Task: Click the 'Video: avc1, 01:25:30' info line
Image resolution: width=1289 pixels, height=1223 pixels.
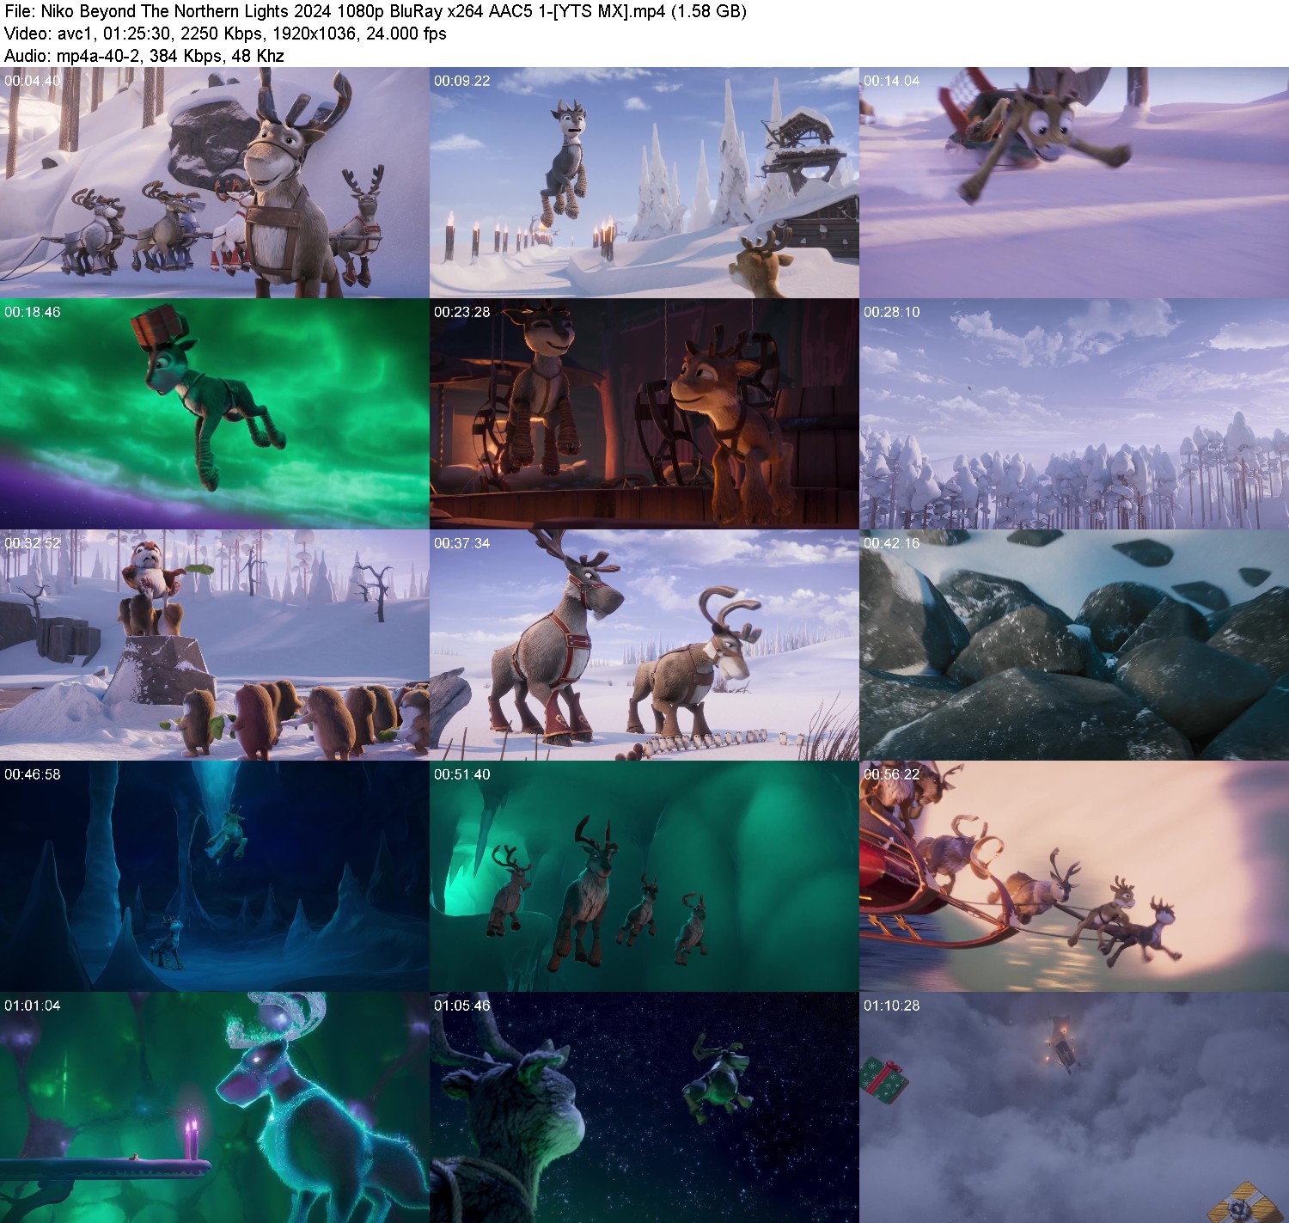Action: 225,34
